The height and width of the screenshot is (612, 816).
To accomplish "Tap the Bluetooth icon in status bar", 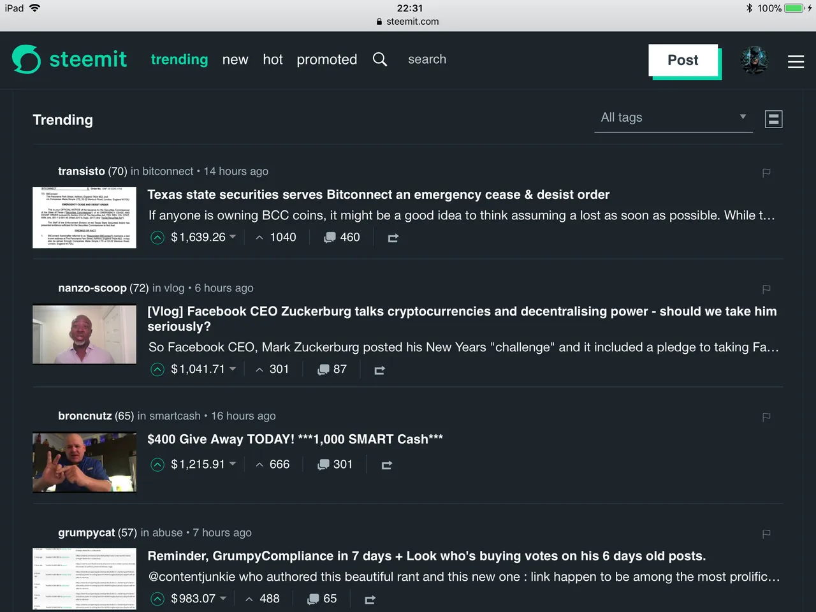I will point(750,8).
